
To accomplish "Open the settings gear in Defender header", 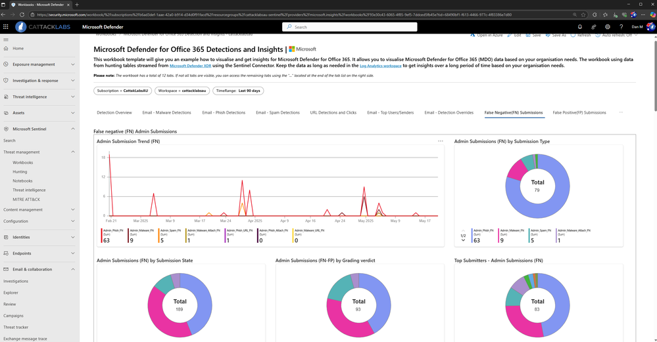I will [x=608, y=27].
